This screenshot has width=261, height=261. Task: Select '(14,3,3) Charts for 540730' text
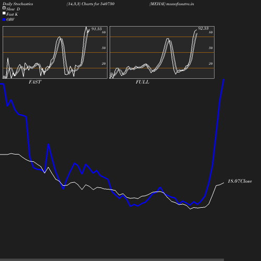coord(90,4)
